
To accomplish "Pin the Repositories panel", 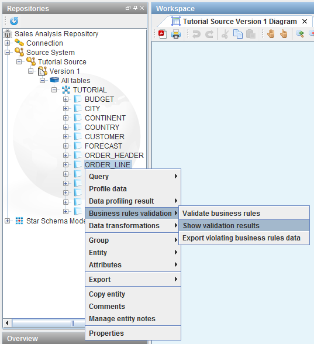I will (x=135, y=8).
